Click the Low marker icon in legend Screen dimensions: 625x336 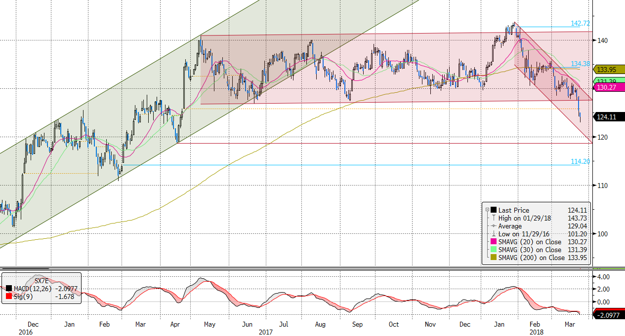pyautogui.click(x=493, y=234)
